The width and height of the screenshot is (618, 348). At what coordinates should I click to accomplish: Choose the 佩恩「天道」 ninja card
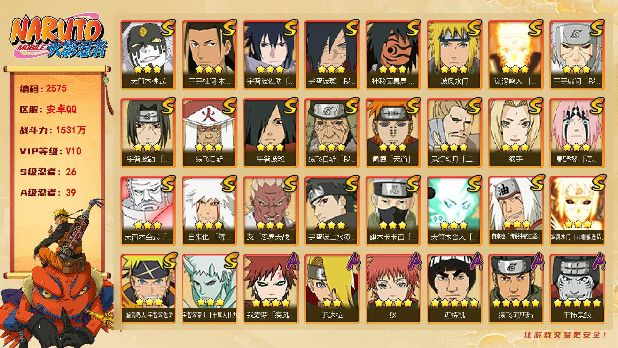[393, 133]
